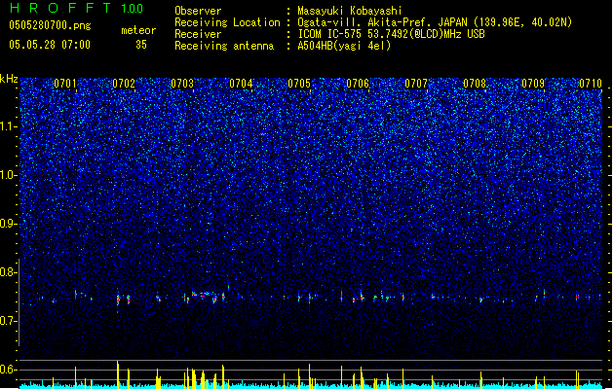Click the 0703 time marker

click(x=182, y=84)
